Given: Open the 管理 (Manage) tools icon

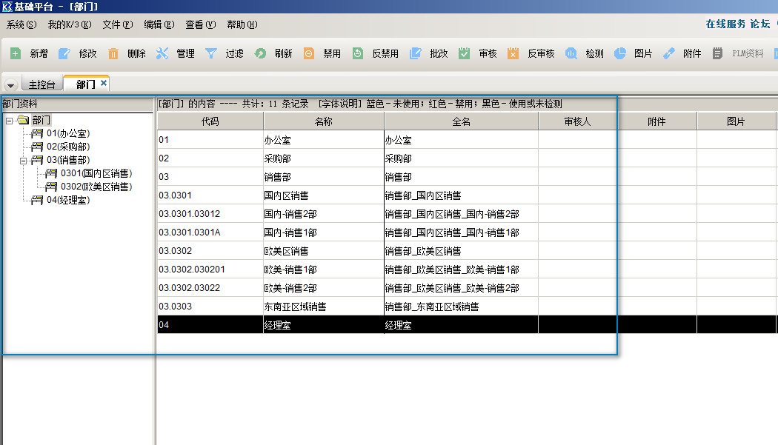Looking at the screenshot, I should 162,53.
